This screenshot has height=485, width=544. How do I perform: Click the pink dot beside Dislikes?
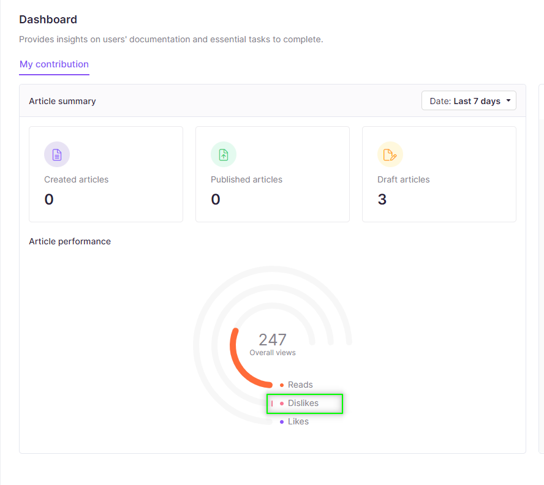pyautogui.click(x=282, y=404)
